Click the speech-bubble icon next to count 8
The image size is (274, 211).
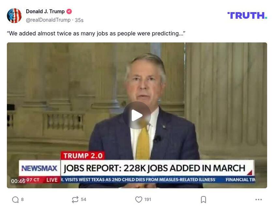15,200
